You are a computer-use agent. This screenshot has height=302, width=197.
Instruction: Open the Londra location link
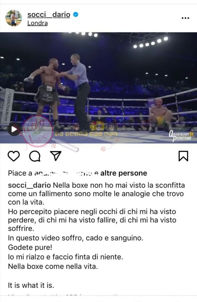pos(37,23)
